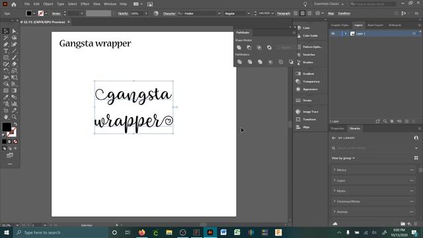
Task: Select the Rotate tool
Action: (6, 71)
